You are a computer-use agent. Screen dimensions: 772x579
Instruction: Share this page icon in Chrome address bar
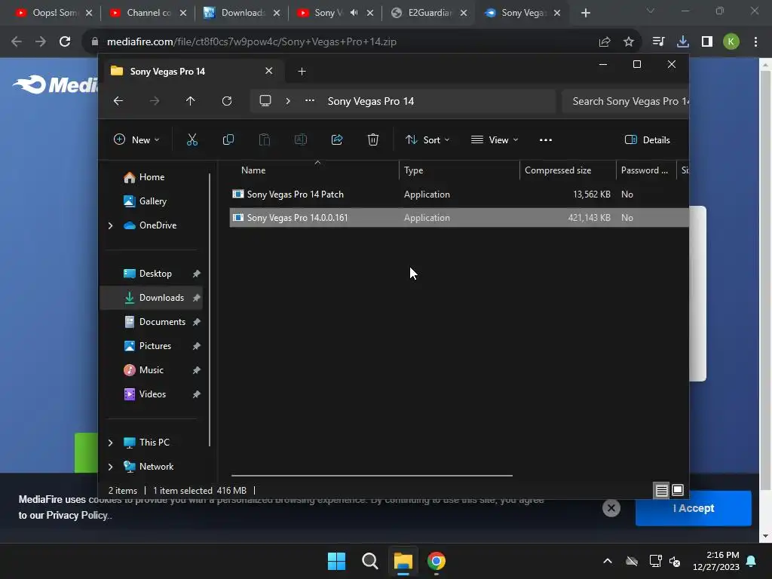[605, 42]
